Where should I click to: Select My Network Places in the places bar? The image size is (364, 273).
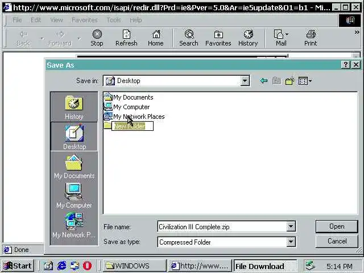click(74, 225)
